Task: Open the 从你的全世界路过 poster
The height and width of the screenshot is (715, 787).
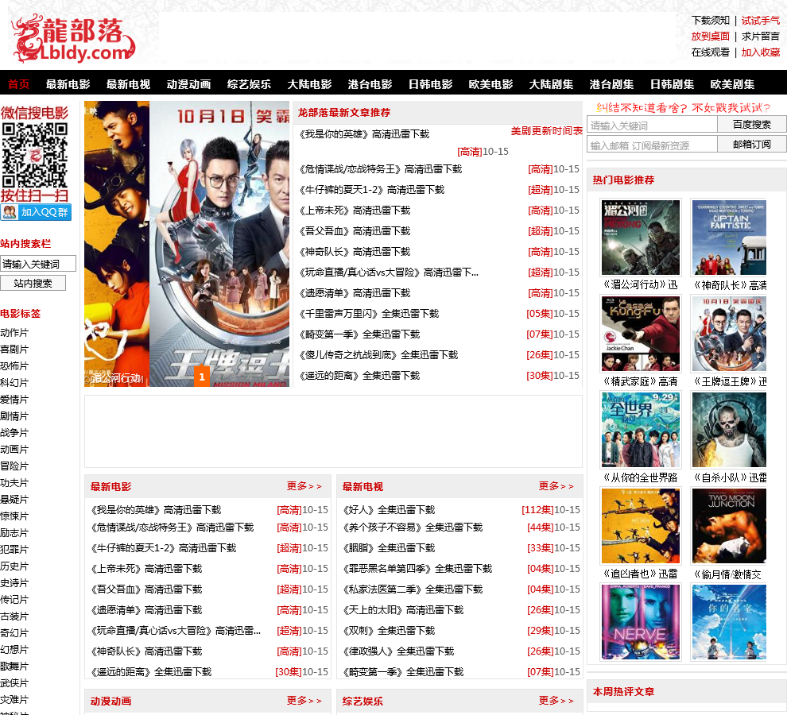Action: pyautogui.click(x=641, y=430)
